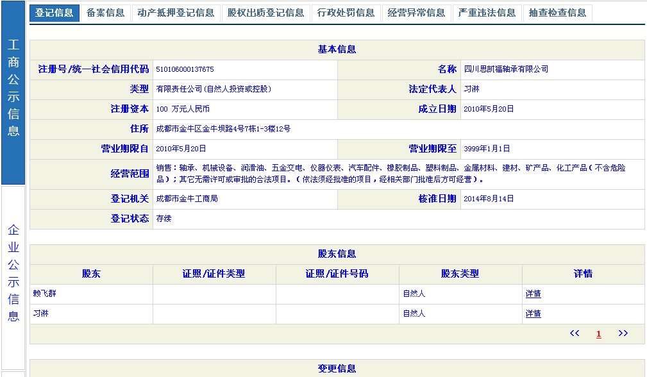Go to previous shareholder page arrow

pos(575,333)
